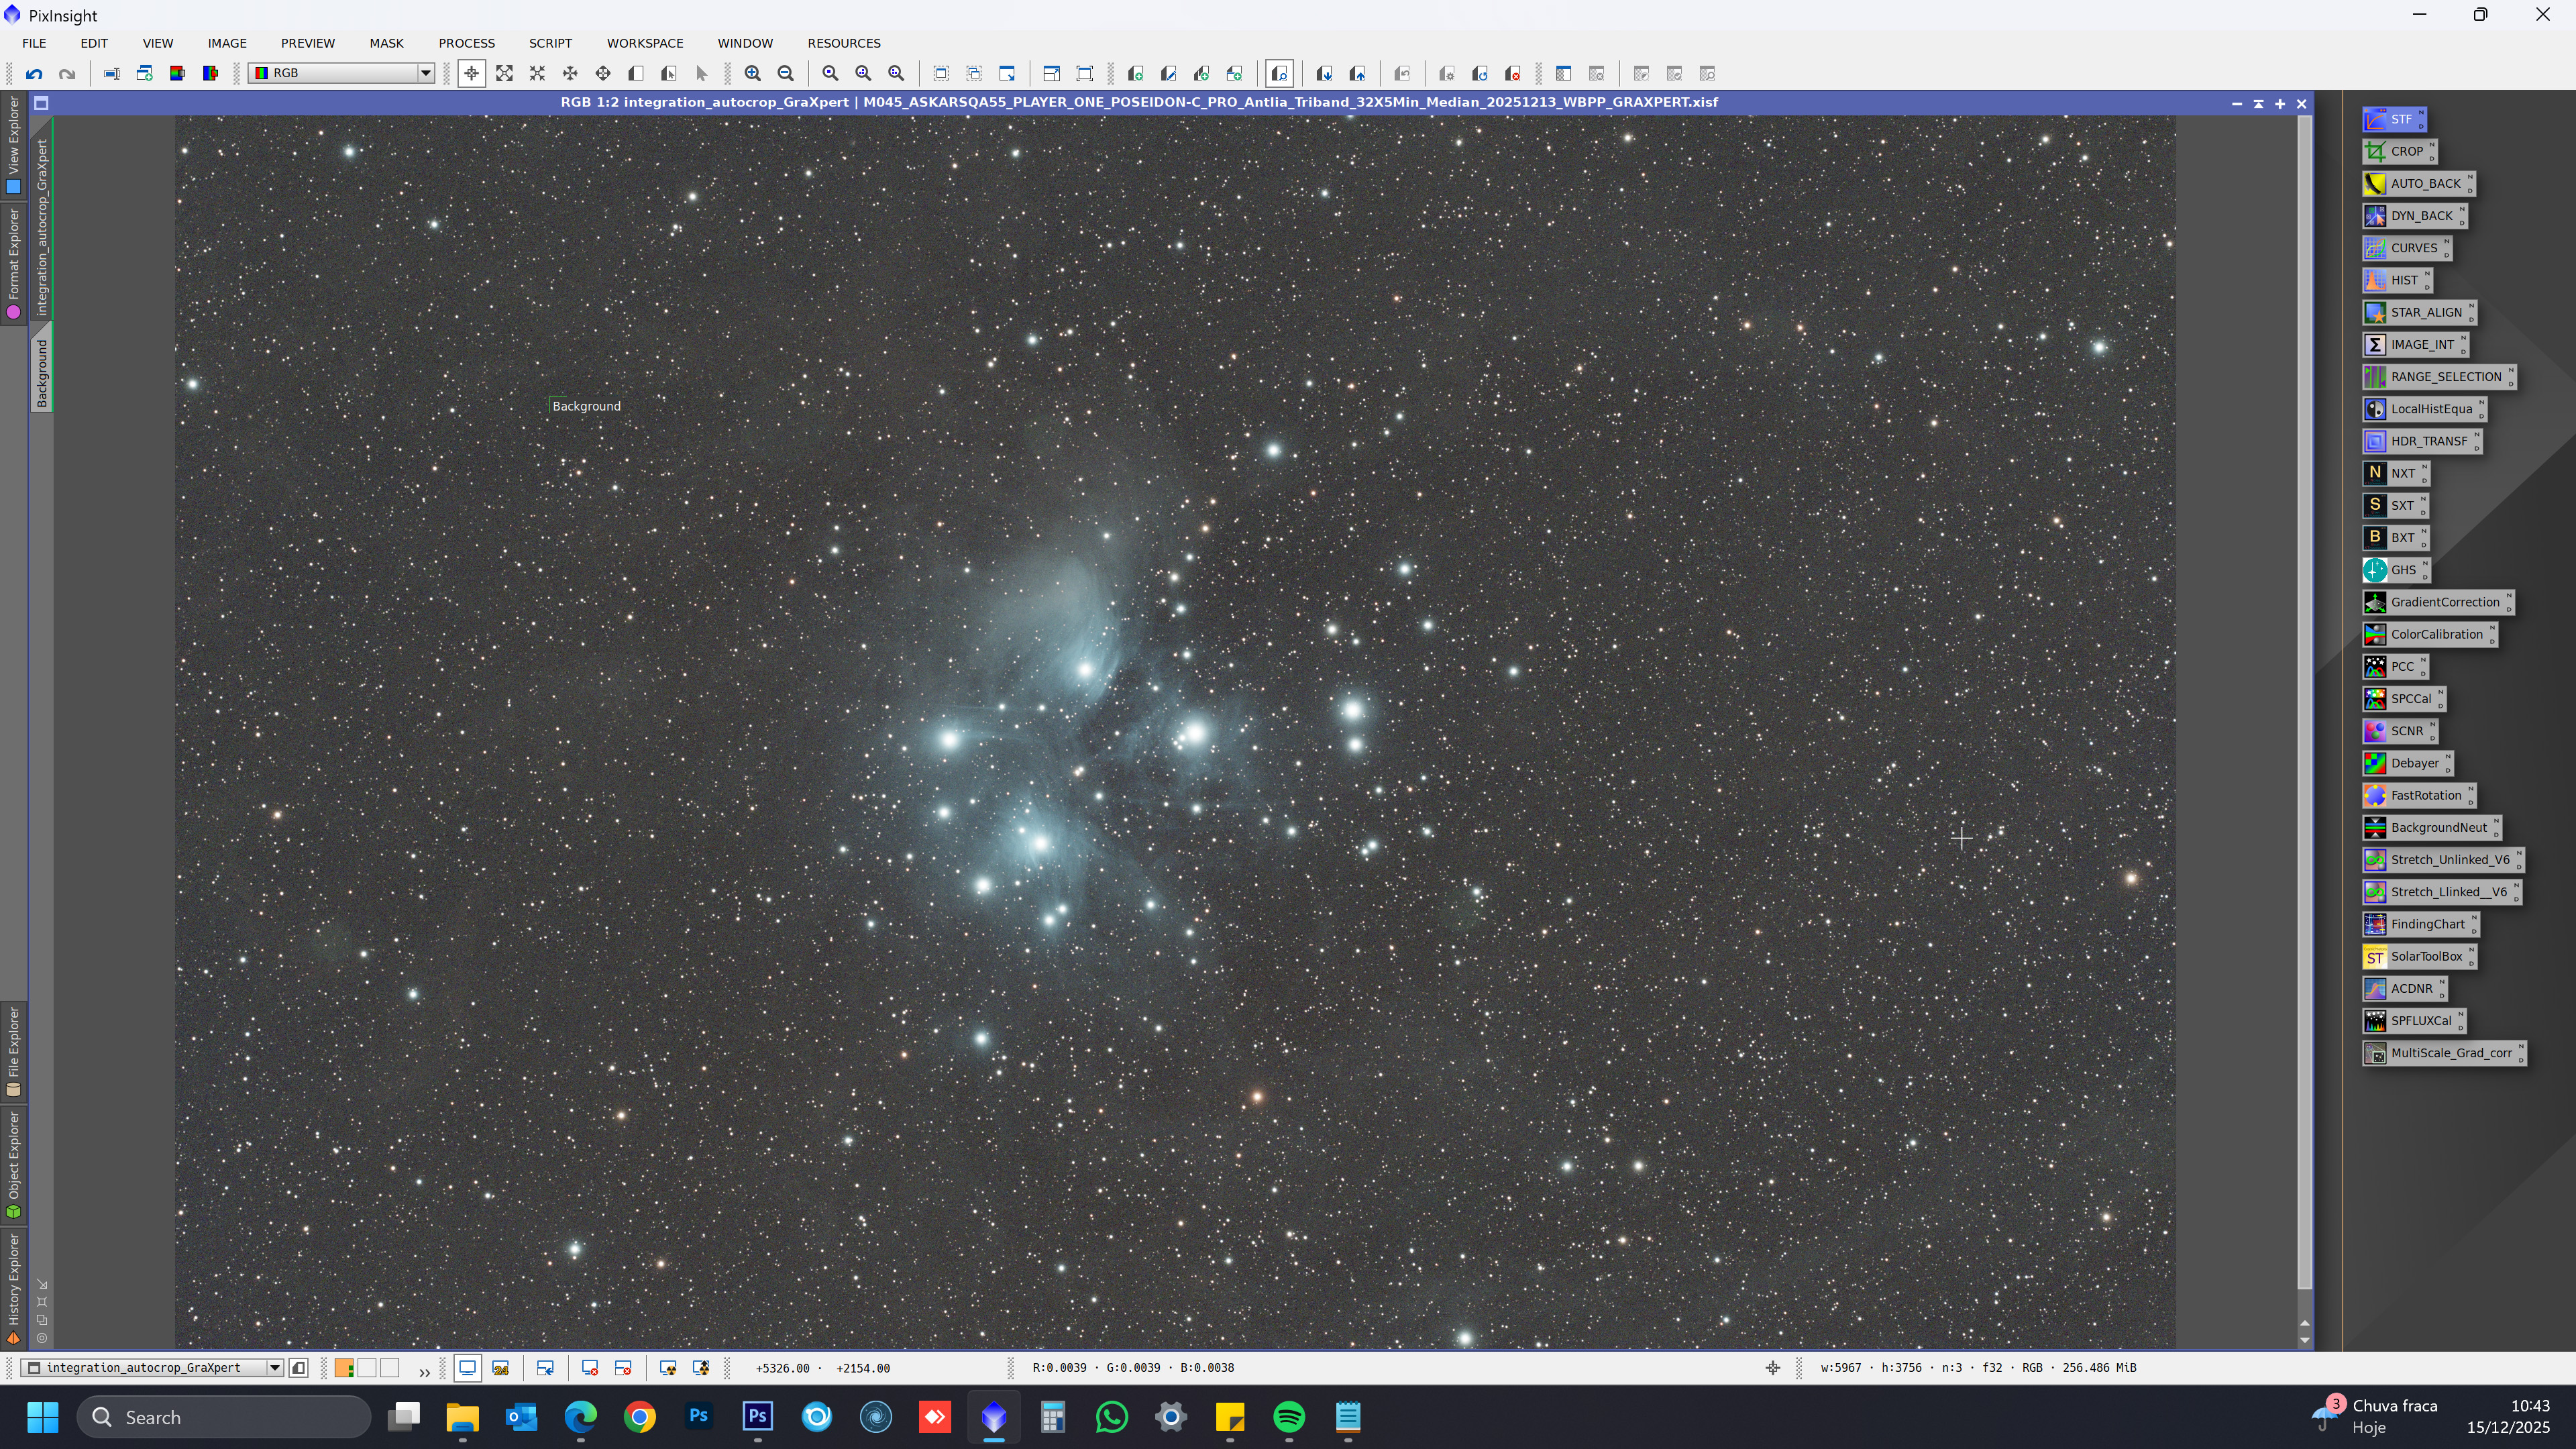Select the Background preview label on image
This screenshot has width=2576, height=1449.
click(x=586, y=406)
